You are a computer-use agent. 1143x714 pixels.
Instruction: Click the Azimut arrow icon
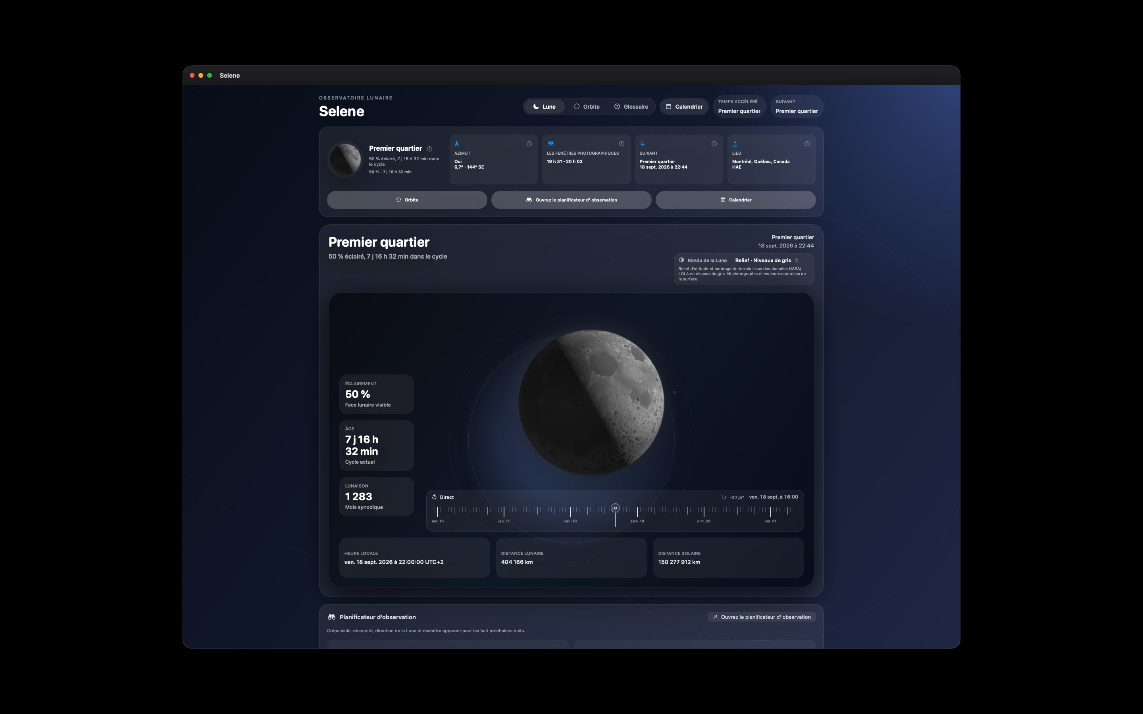457,144
